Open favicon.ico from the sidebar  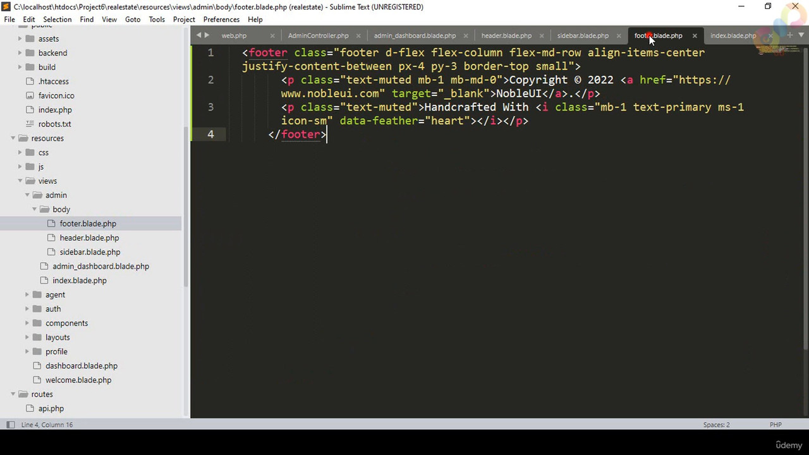56,95
